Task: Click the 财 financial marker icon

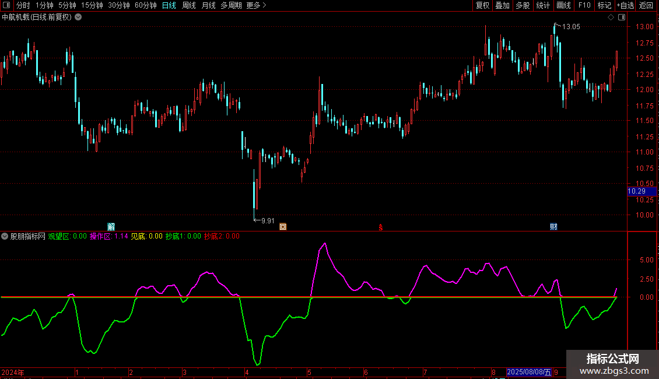Action: click(553, 227)
